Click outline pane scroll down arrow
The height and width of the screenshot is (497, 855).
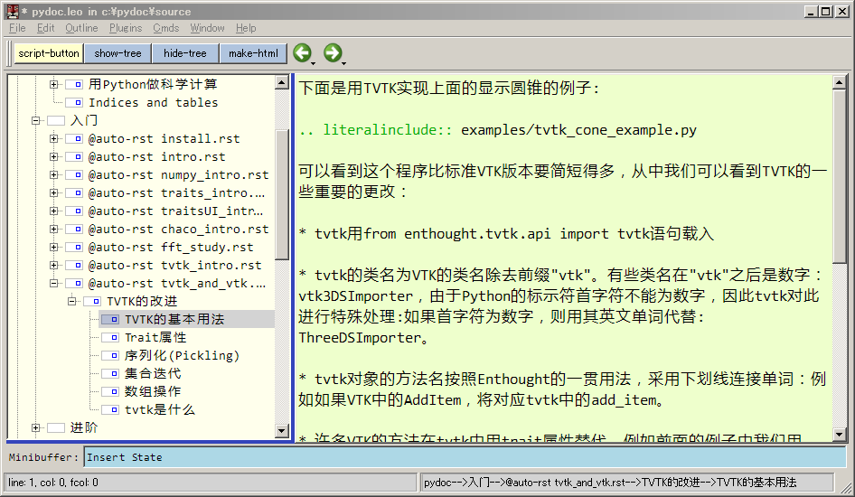pyautogui.click(x=281, y=430)
